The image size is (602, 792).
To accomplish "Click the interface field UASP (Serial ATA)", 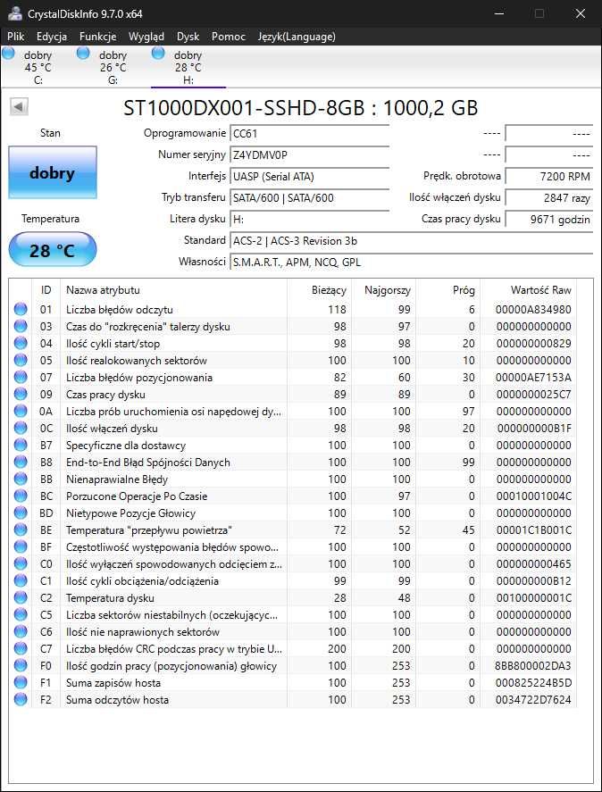I will point(309,177).
